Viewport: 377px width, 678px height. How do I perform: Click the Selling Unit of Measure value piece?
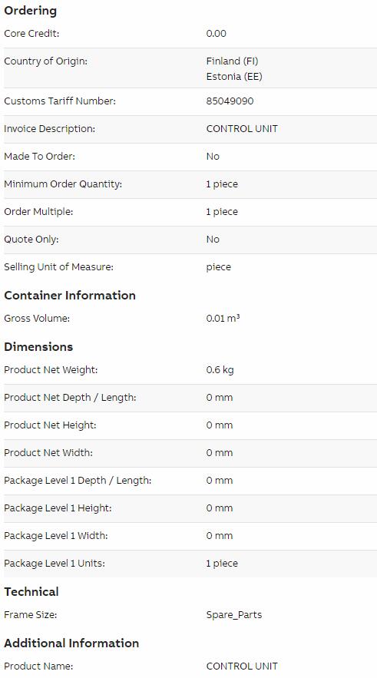pyautogui.click(x=218, y=267)
